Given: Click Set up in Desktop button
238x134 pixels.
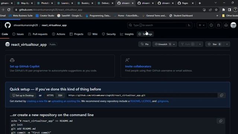Looking at the screenshot, I should pos(23,95).
